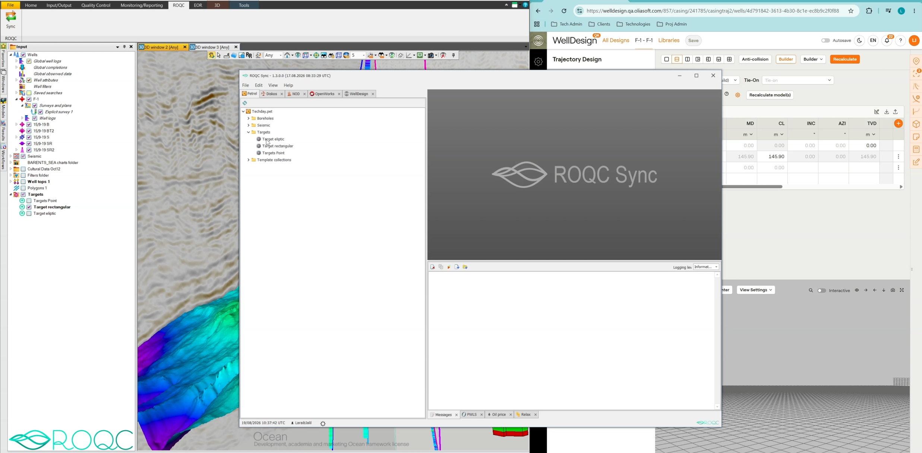This screenshot has height=453, width=922.
Task: Check the Polygons 1 checkbox
Action: click(23, 188)
